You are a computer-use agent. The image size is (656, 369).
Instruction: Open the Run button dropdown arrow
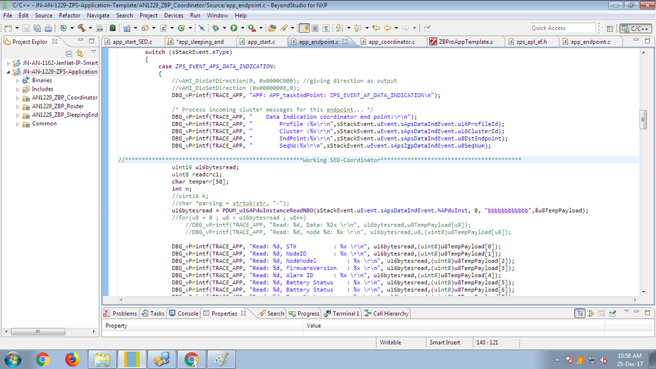click(x=242, y=28)
